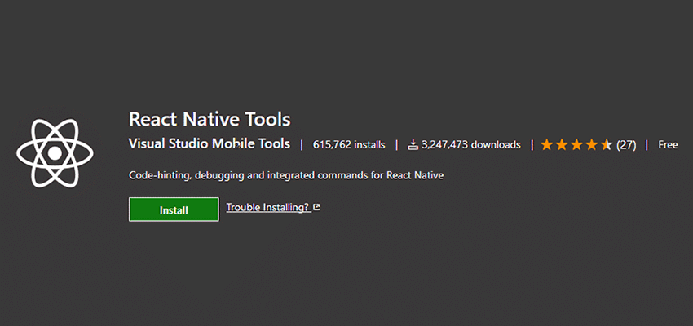Select the third orange rating star
The height and width of the screenshot is (326, 693).
click(x=576, y=145)
